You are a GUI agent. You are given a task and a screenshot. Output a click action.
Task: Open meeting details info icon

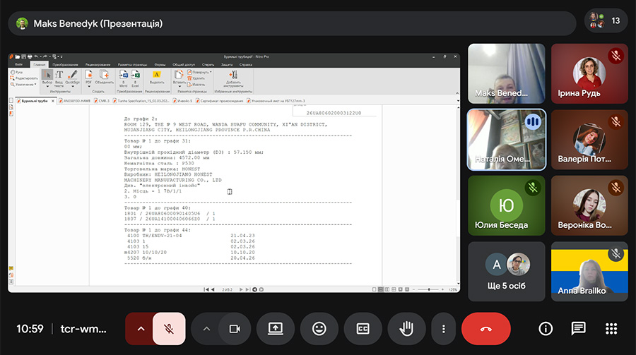(546, 329)
